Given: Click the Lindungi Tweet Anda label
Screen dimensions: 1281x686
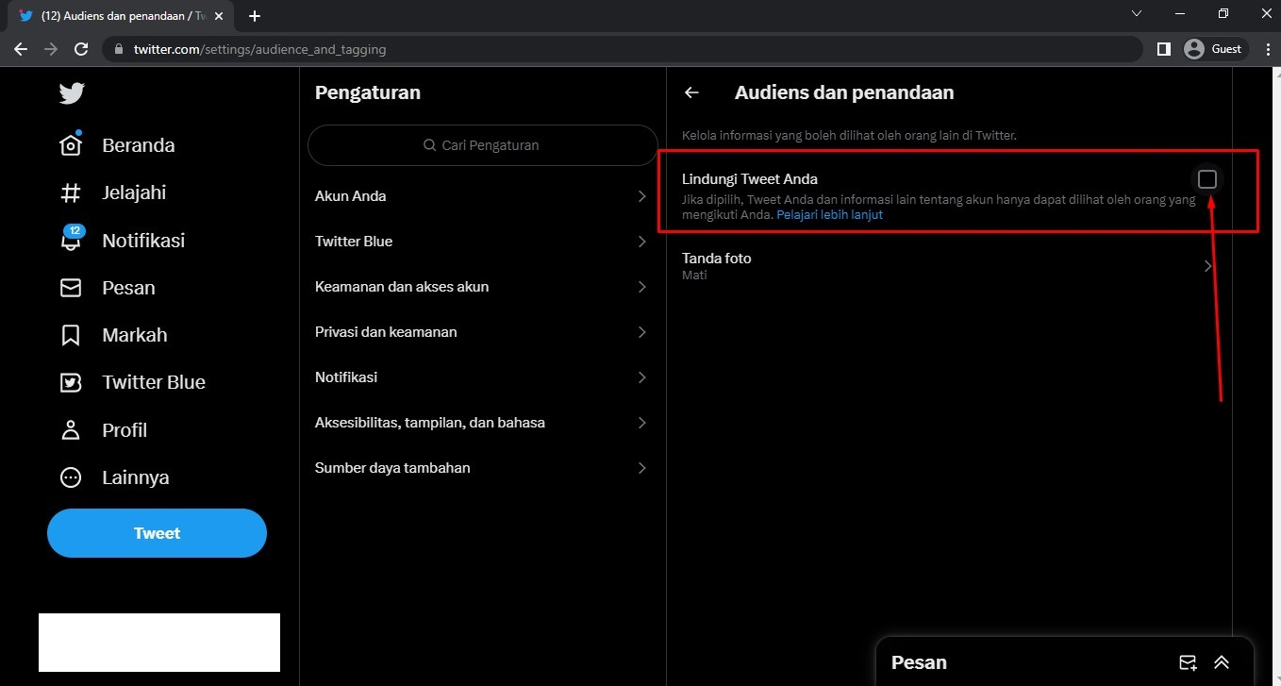Looking at the screenshot, I should click(x=750, y=179).
